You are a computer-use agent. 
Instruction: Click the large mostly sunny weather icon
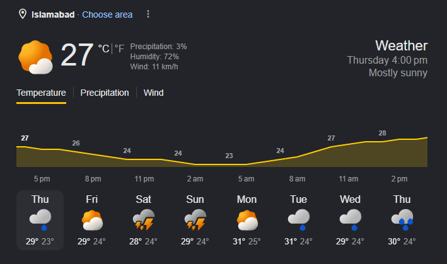point(36,57)
